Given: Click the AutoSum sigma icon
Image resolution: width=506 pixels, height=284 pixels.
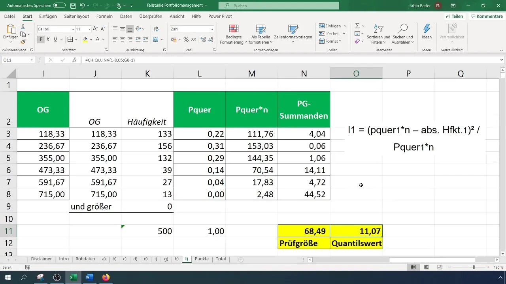Looking at the screenshot, I should pyautogui.click(x=357, y=26).
